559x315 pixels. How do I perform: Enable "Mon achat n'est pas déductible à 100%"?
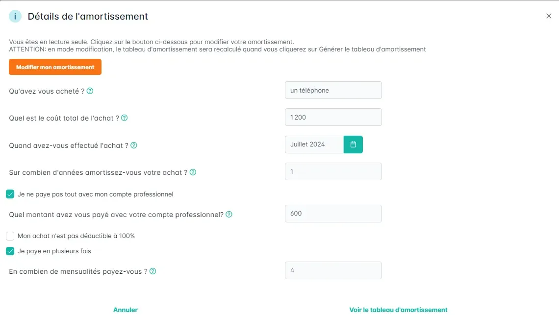10,236
